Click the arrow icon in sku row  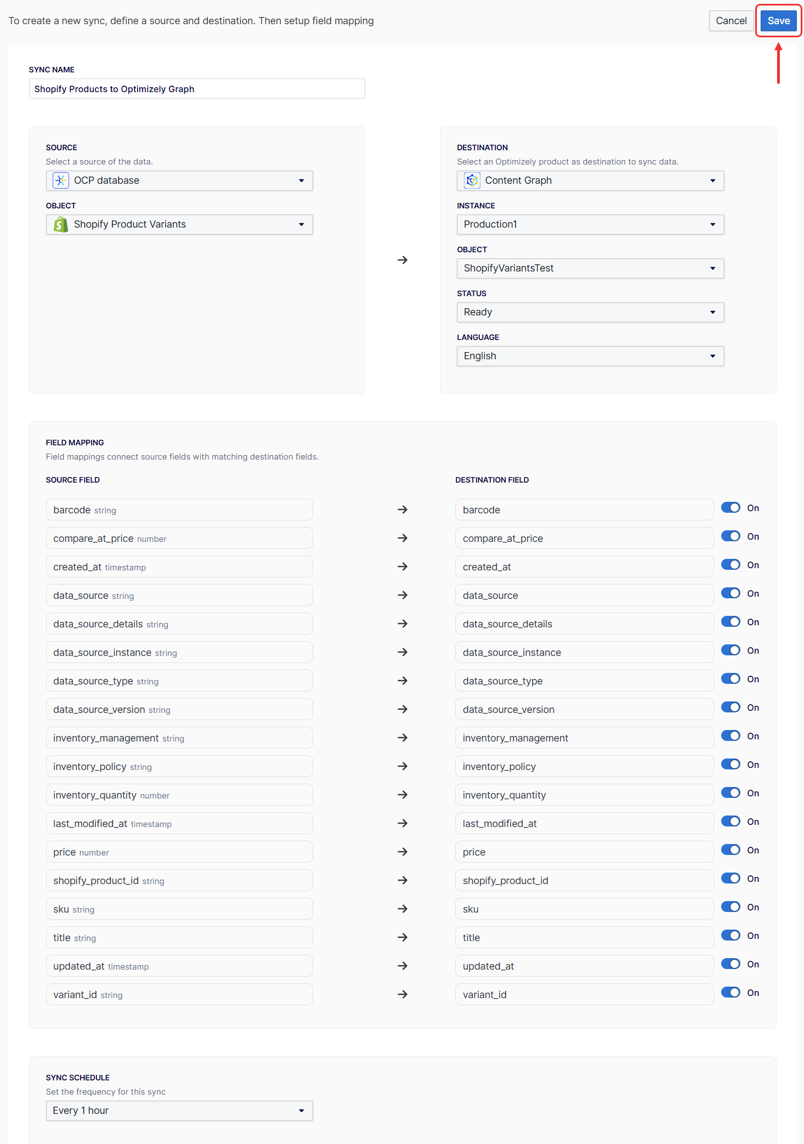pyautogui.click(x=403, y=909)
